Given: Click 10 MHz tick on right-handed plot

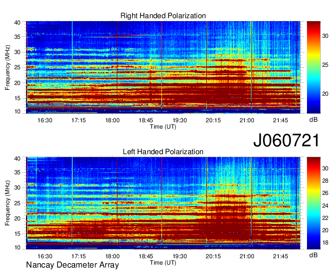Looking at the screenshot, I should click(x=18, y=111).
